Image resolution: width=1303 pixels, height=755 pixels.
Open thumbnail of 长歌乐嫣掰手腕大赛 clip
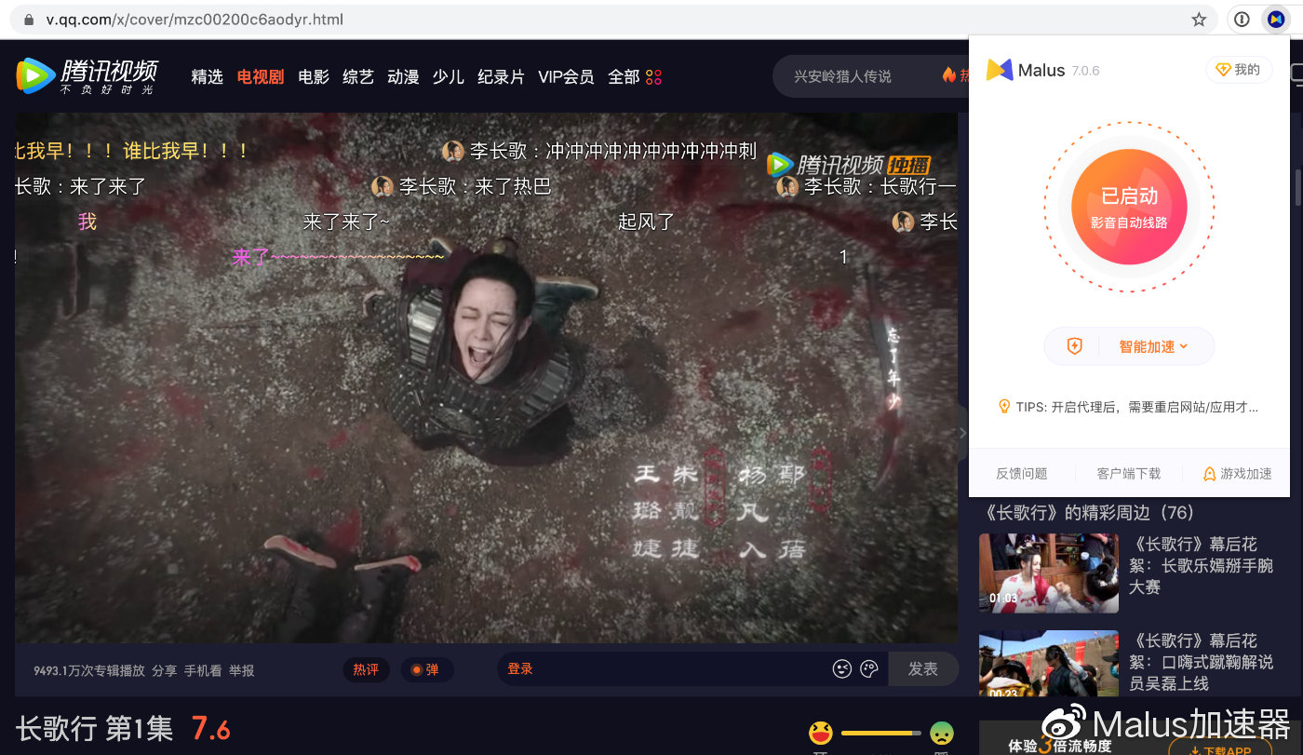(x=1049, y=573)
